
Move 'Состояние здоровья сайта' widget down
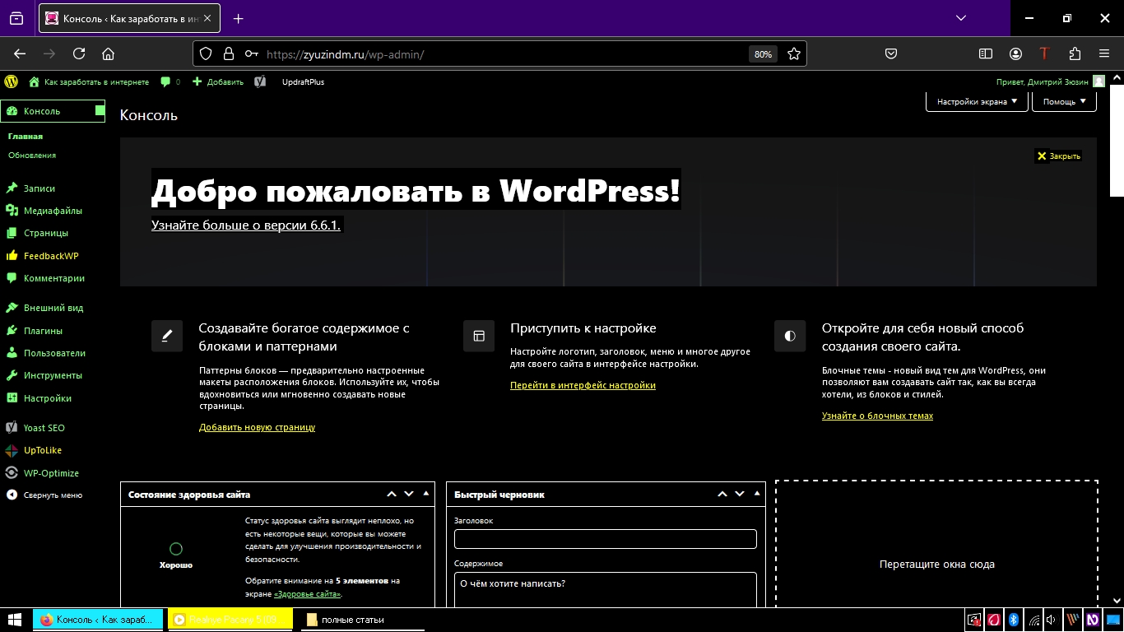[409, 495]
